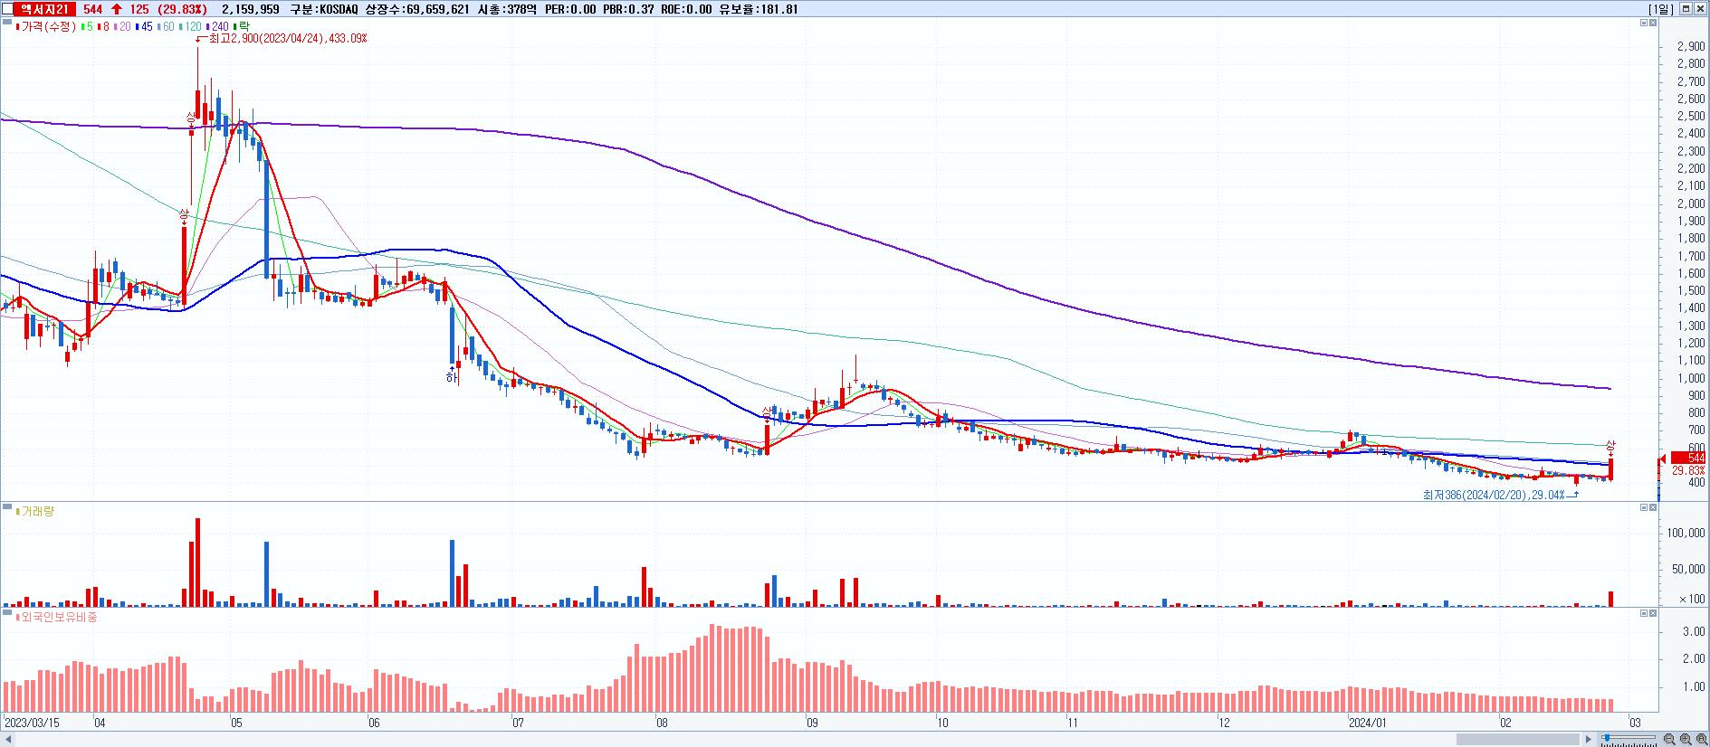Toggle the 락 legend item
The width and height of the screenshot is (1710, 747).
pos(242,27)
